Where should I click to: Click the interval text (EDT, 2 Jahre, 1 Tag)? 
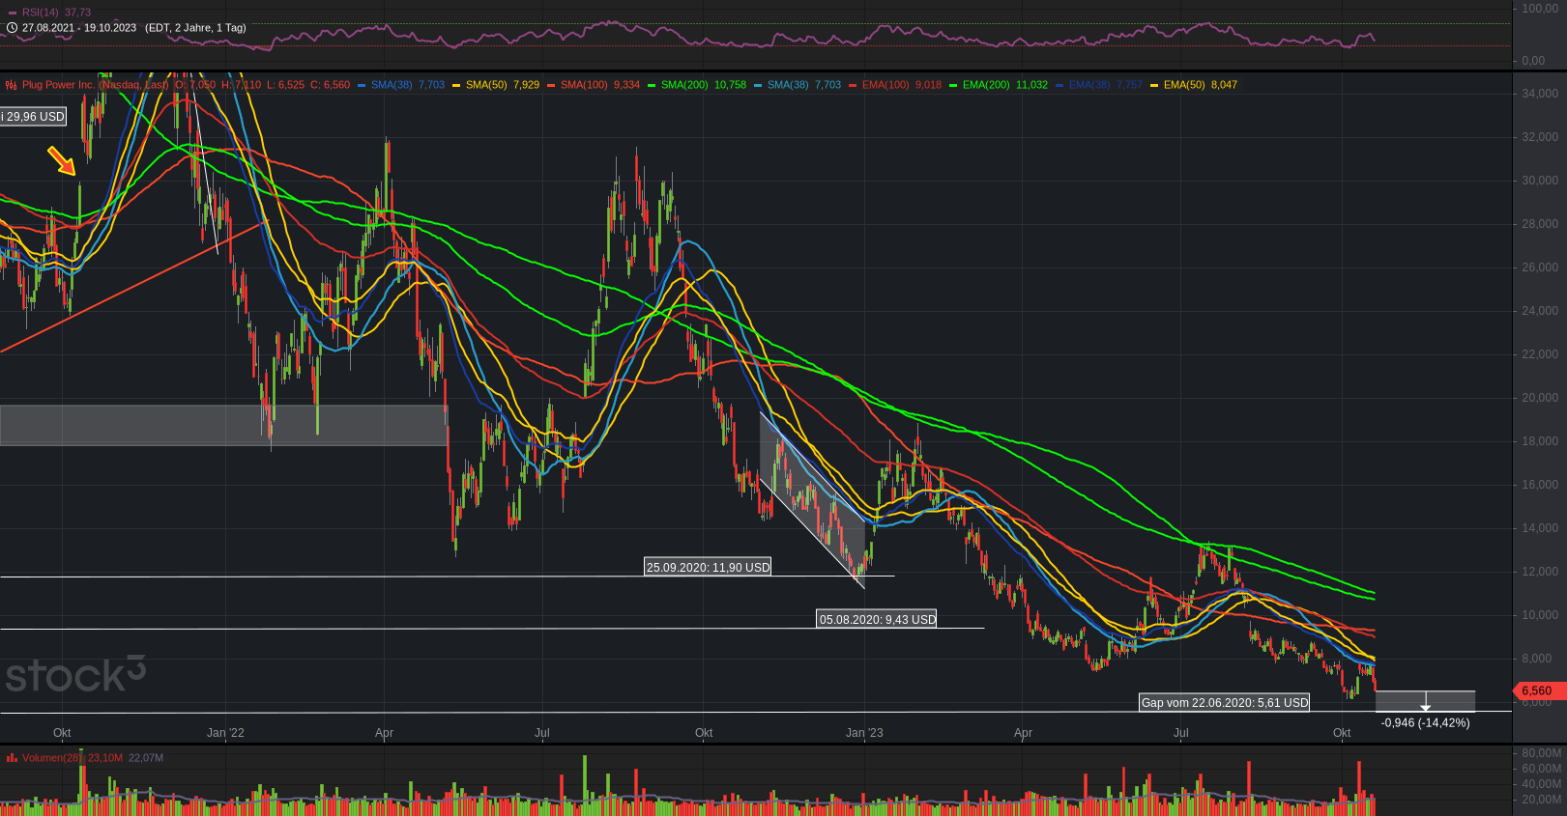[x=195, y=28]
